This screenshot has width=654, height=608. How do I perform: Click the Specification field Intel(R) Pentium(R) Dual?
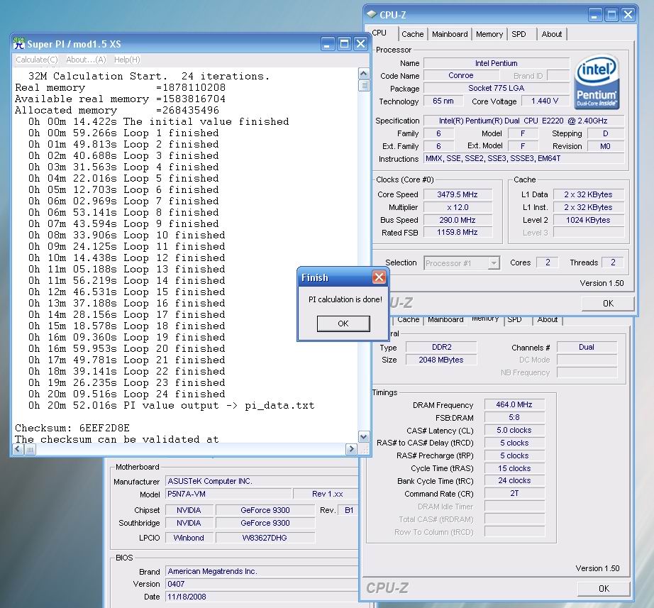523,121
